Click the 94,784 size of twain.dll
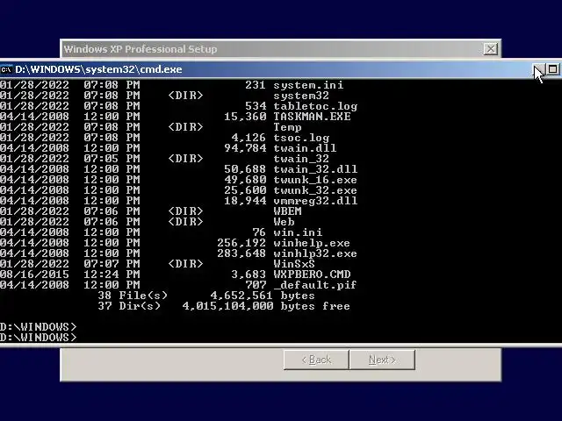The width and height of the screenshot is (562, 421). (245, 148)
